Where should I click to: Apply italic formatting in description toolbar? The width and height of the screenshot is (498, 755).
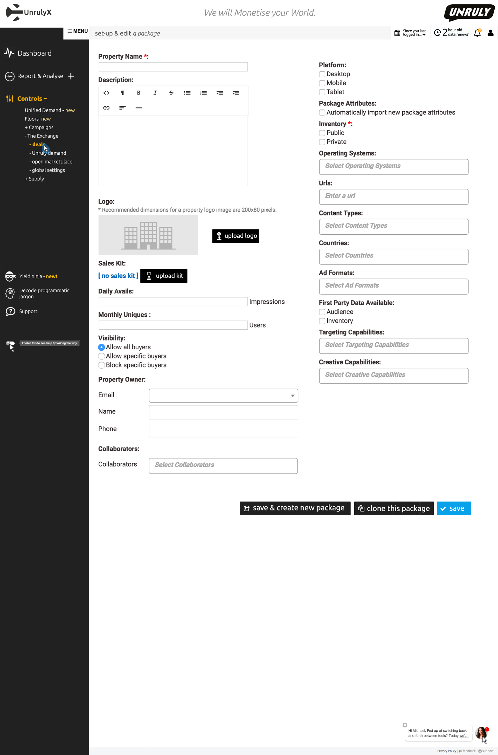[x=155, y=93]
